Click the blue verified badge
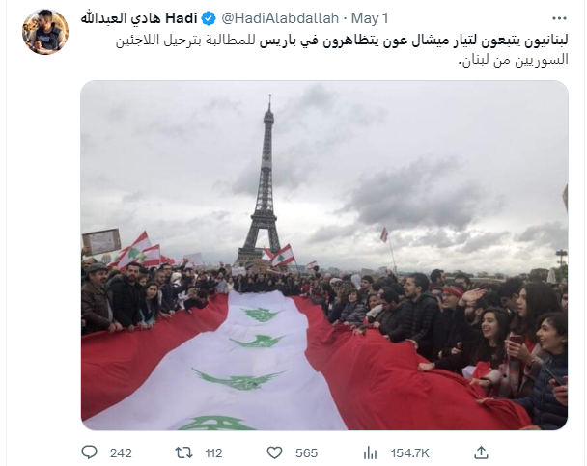Image resolution: width=587 pixels, height=466 pixels. (209, 18)
